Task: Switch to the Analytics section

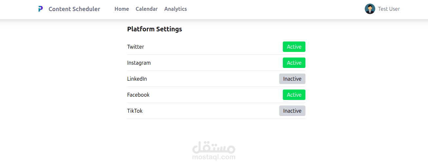Action: [176, 9]
